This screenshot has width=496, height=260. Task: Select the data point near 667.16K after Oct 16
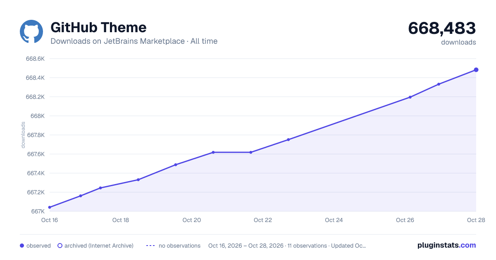[81, 196]
